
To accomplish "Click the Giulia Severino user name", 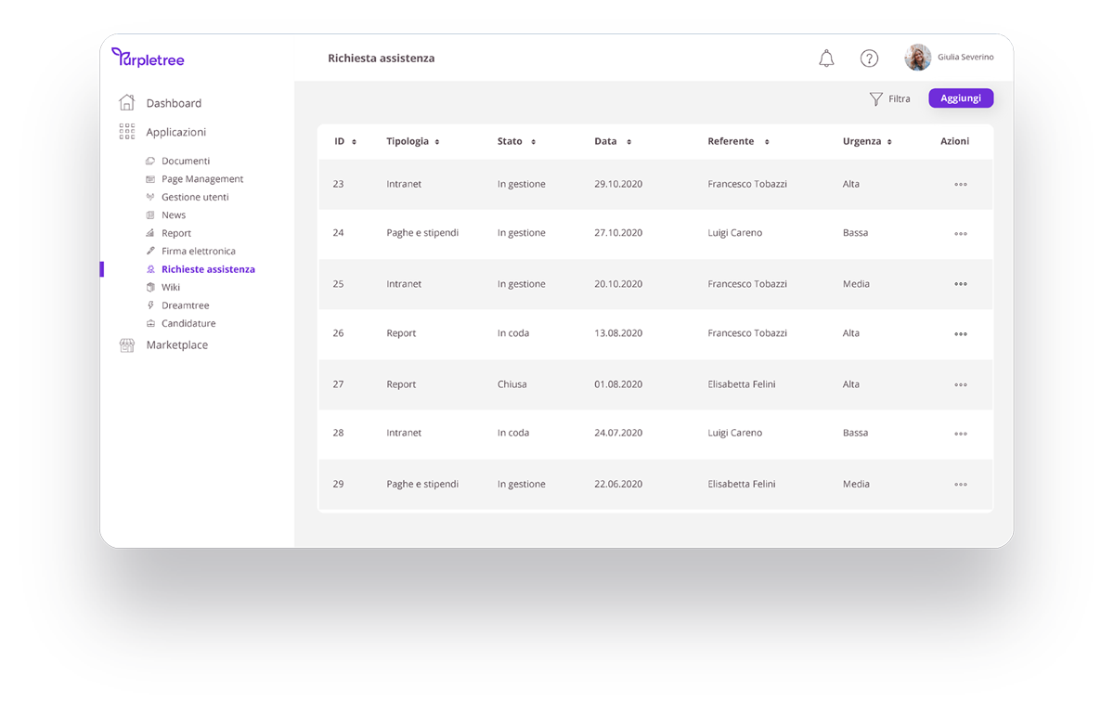I will [965, 58].
